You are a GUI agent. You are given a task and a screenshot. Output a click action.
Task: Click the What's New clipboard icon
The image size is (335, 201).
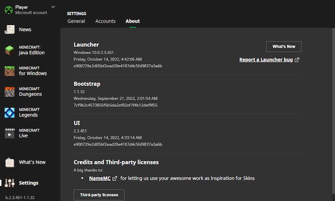pyautogui.click(x=10, y=162)
